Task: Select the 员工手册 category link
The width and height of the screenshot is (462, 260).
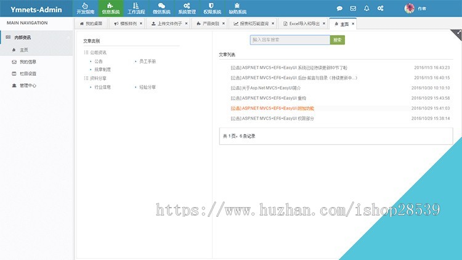Action: pyautogui.click(x=147, y=62)
